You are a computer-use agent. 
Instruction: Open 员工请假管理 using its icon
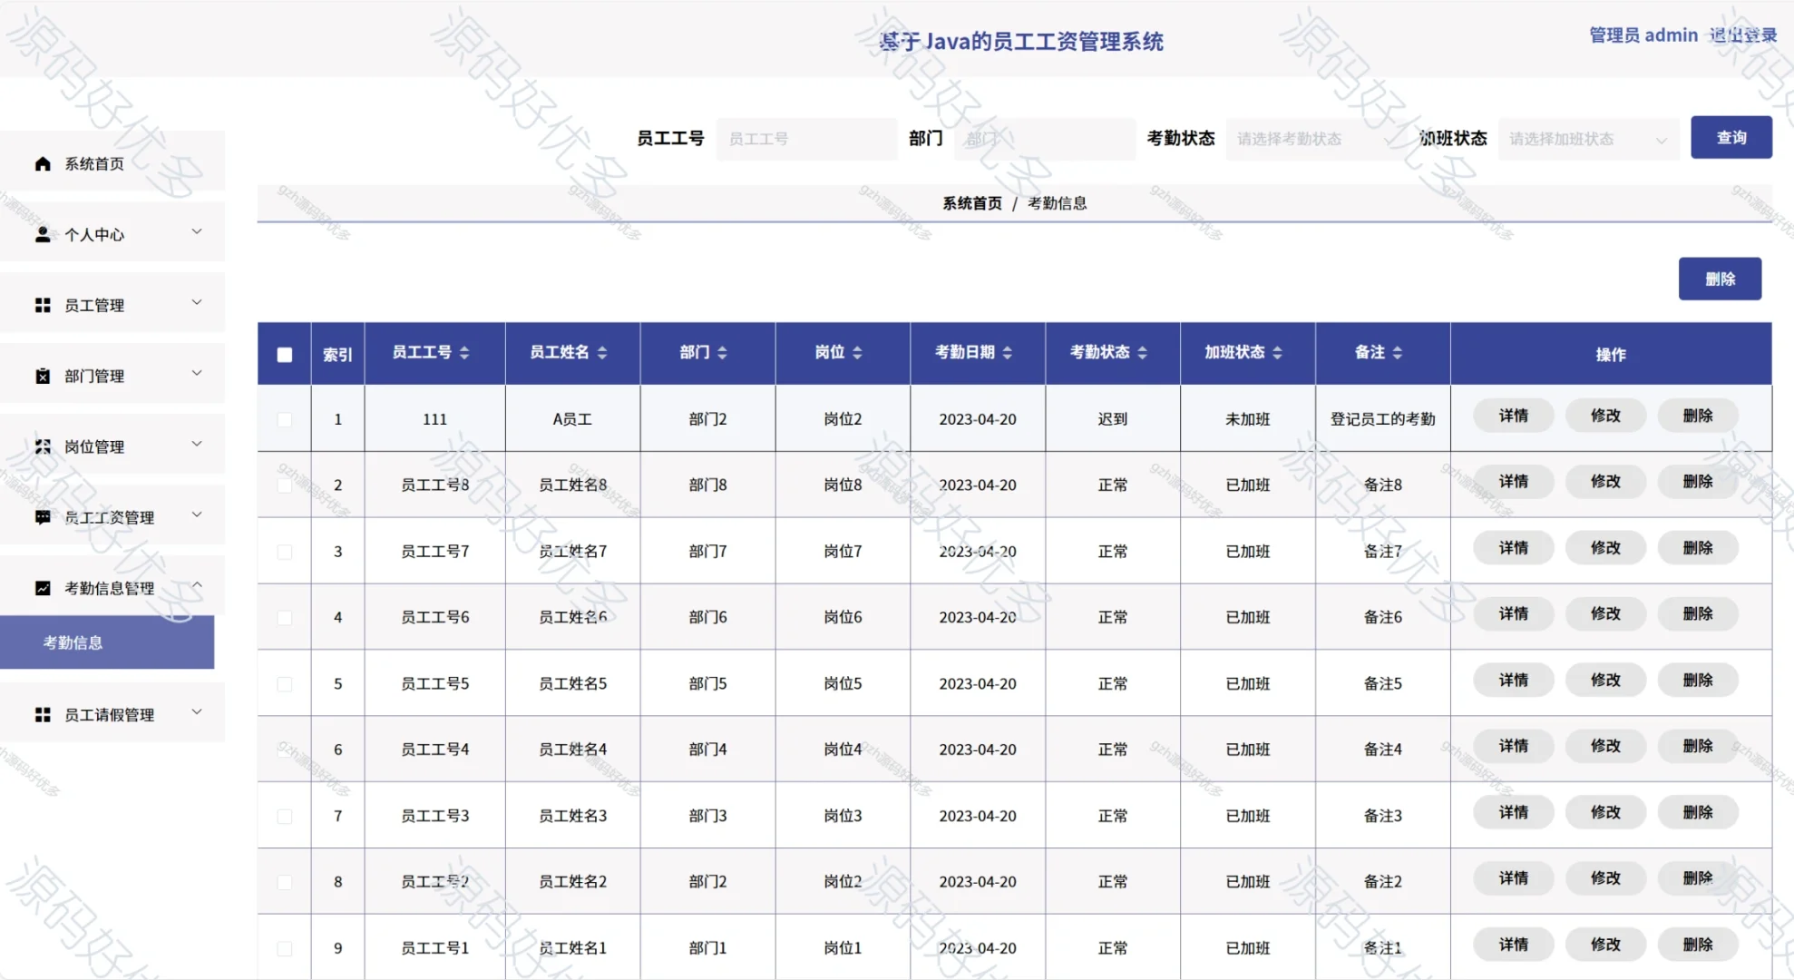[x=42, y=714]
